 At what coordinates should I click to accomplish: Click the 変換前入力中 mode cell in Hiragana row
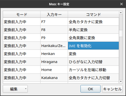point(22,62)
